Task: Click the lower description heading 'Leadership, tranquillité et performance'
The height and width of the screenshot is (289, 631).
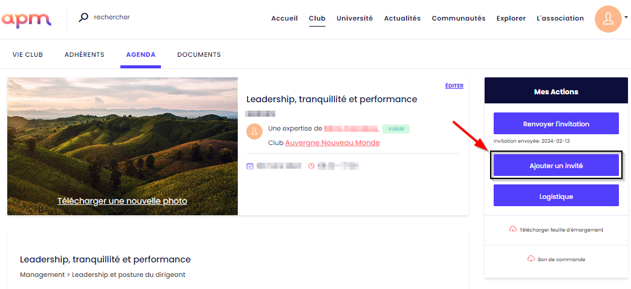Action: [x=105, y=259]
